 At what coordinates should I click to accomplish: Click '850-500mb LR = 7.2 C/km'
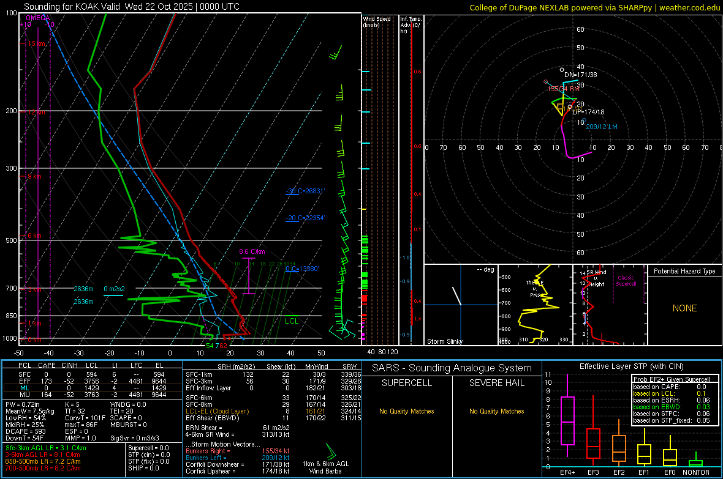tap(42, 461)
